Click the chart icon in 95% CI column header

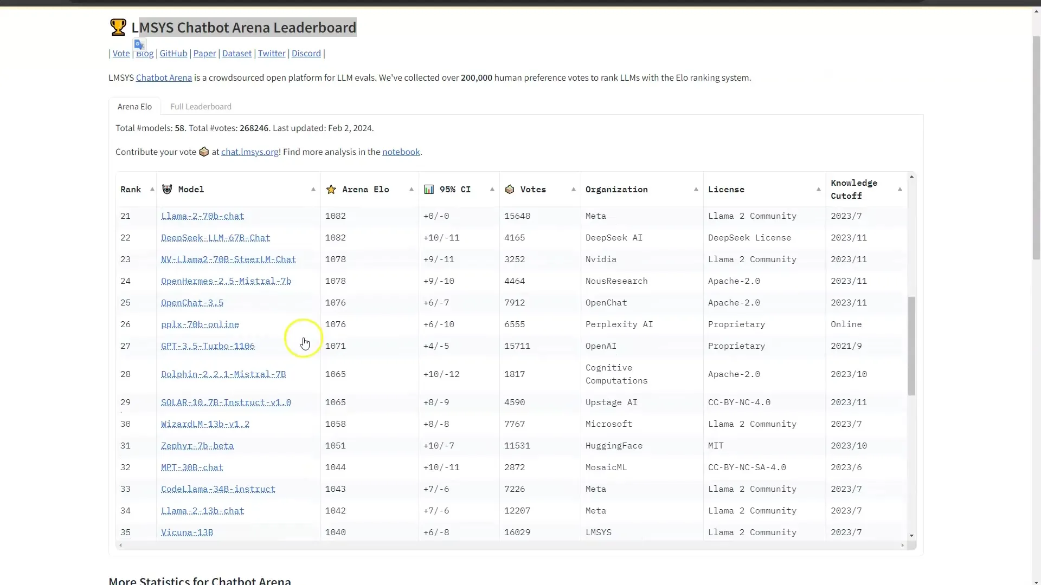pyautogui.click(x=429, y=189)
